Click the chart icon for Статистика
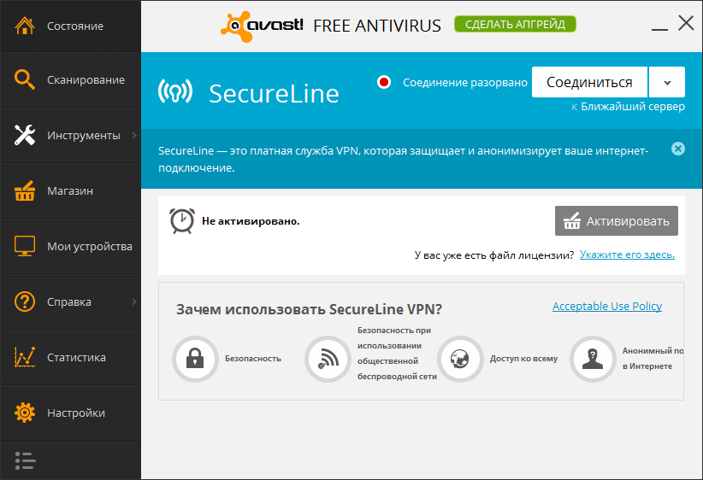The image size is (703, 480). [25, 357]
